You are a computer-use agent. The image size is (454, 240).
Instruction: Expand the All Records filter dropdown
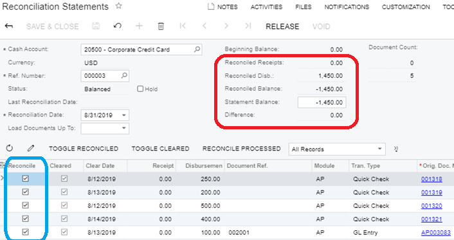click(x=379, y=149)
